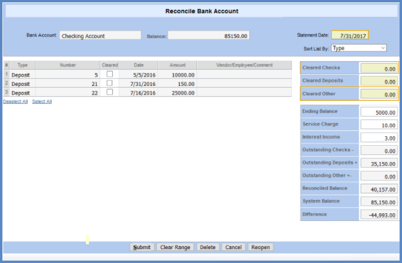Click the Balance field showing 85150.00
The image size is (402, 263).
point(209,35)
